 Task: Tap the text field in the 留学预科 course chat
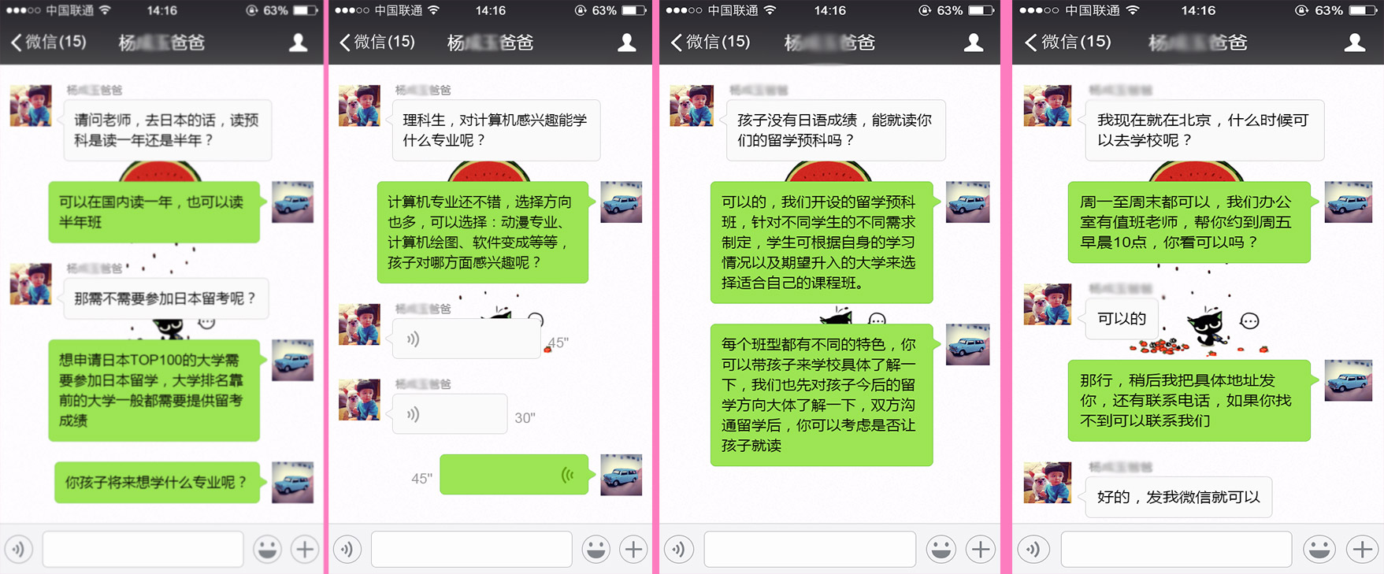tap(810, 549)
